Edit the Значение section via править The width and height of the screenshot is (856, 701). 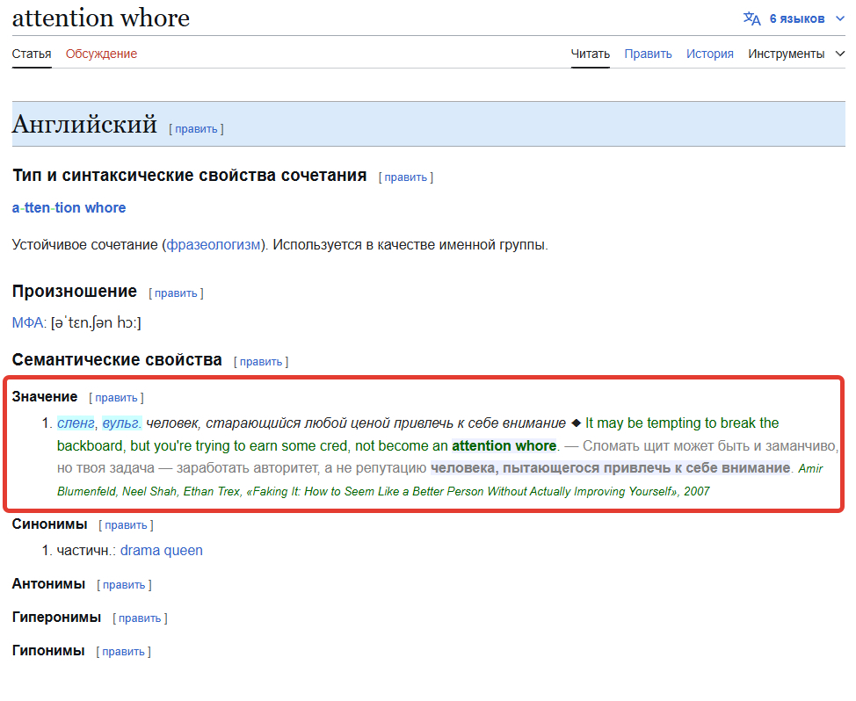point(116,398)
